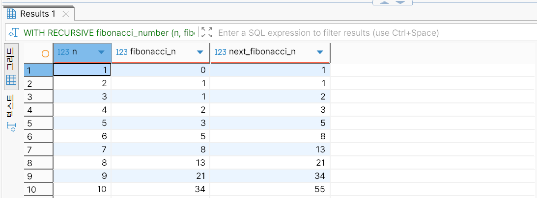Click the 123 type icon of the next_fibonacci_n column
537x198 pixels.
tap(221, 52)
